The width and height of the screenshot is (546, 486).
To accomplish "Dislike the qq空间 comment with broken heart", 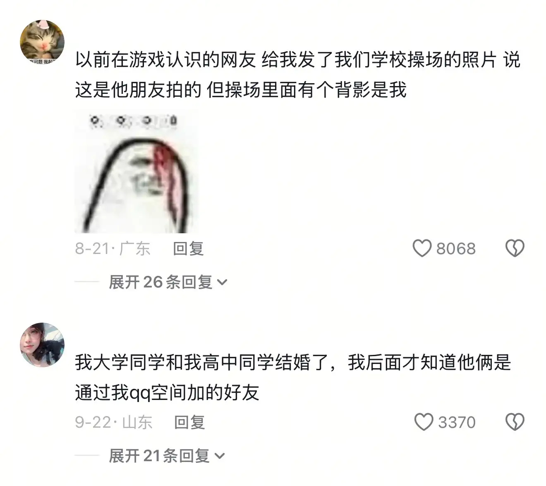I will [x=515, y=422].
